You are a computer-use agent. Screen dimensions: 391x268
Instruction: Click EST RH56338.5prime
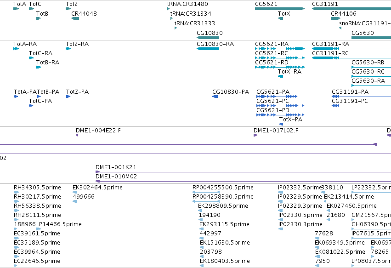[17, 211]
